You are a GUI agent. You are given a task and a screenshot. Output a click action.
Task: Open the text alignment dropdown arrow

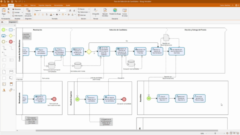(x=66, y=15)
